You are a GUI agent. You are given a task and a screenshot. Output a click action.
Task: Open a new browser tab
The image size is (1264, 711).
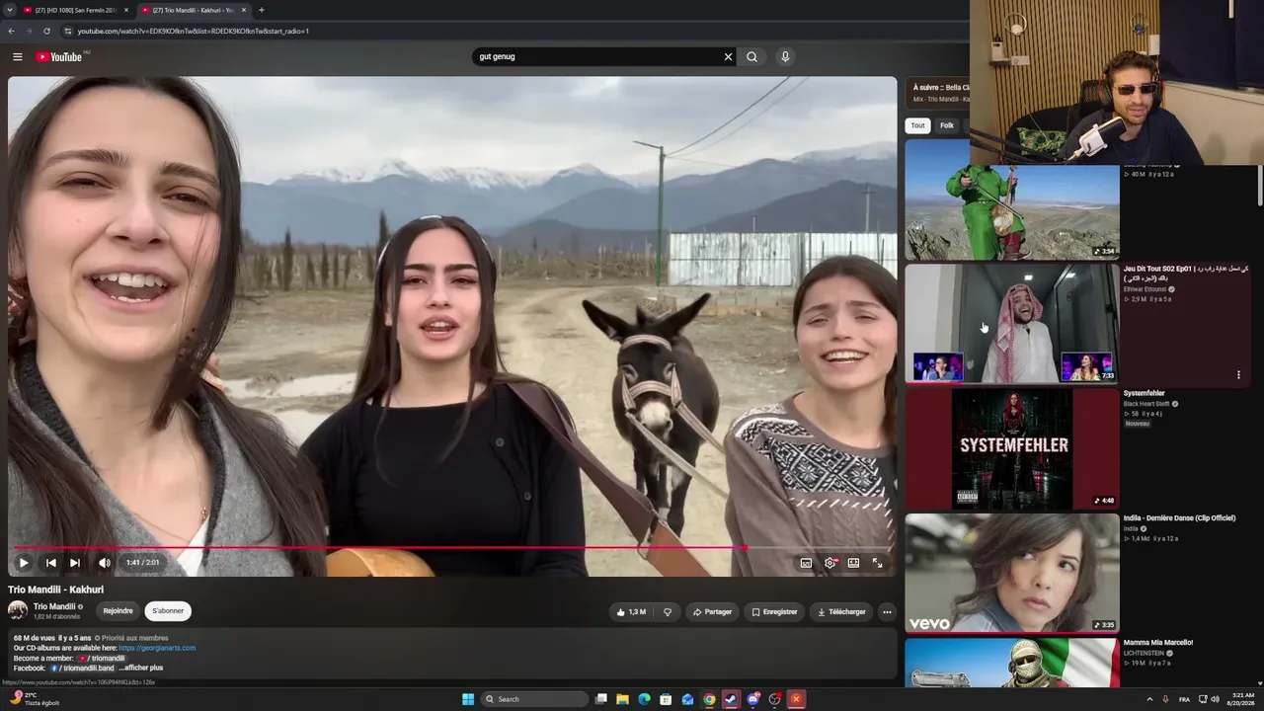pos(261,10)
